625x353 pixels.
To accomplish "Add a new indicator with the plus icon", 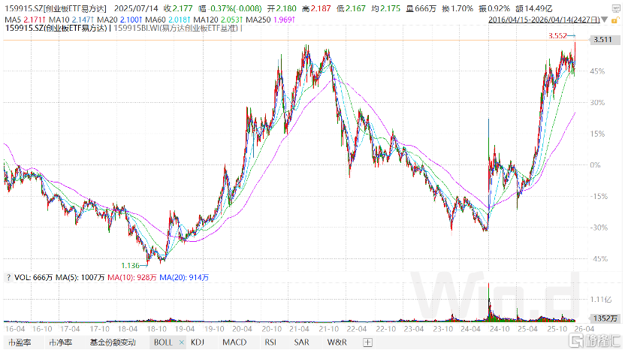I will (367, 342).
